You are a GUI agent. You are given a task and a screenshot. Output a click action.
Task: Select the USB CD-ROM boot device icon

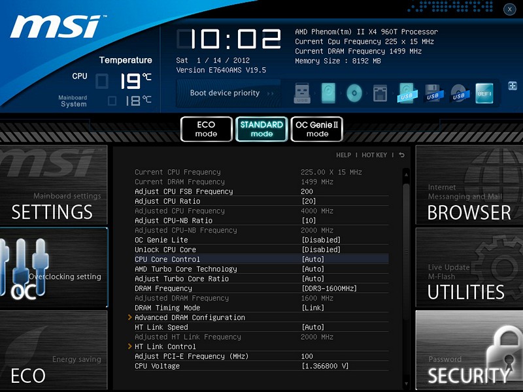pyautogui.click(x=460, y=93)
